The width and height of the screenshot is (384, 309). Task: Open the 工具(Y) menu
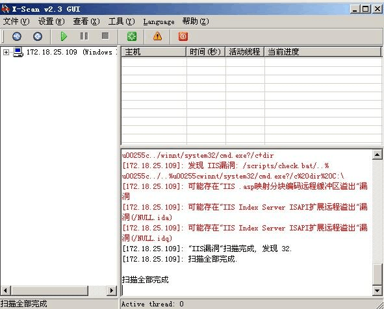pos(122,21)
